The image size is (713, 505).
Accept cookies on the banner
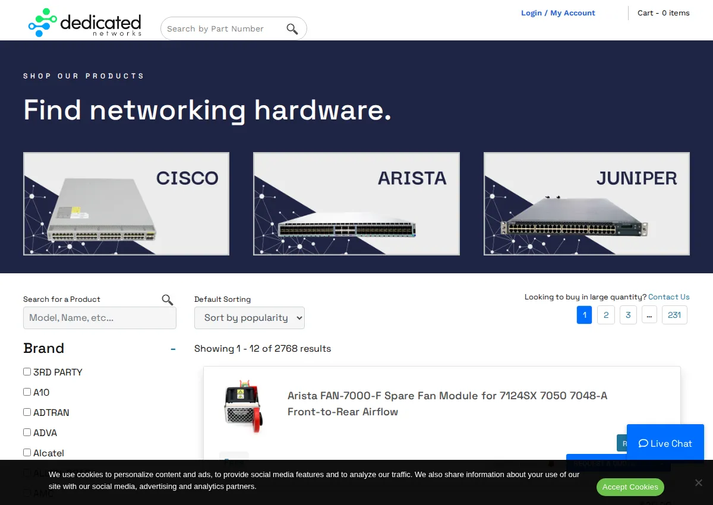coord(630,487)
